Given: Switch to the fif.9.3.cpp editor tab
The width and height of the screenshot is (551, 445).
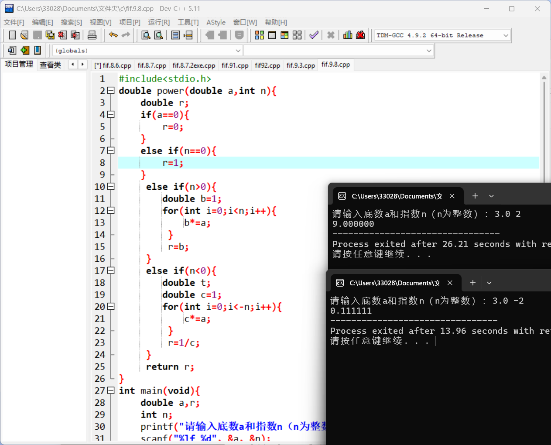Looking at the screenshot, I should tap(301, 65).
